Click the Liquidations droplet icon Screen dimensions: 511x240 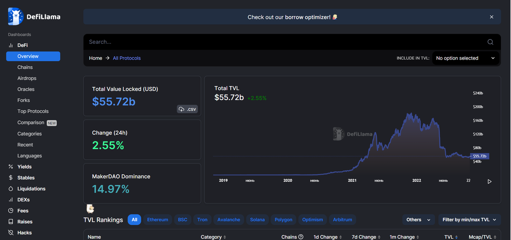11,189
